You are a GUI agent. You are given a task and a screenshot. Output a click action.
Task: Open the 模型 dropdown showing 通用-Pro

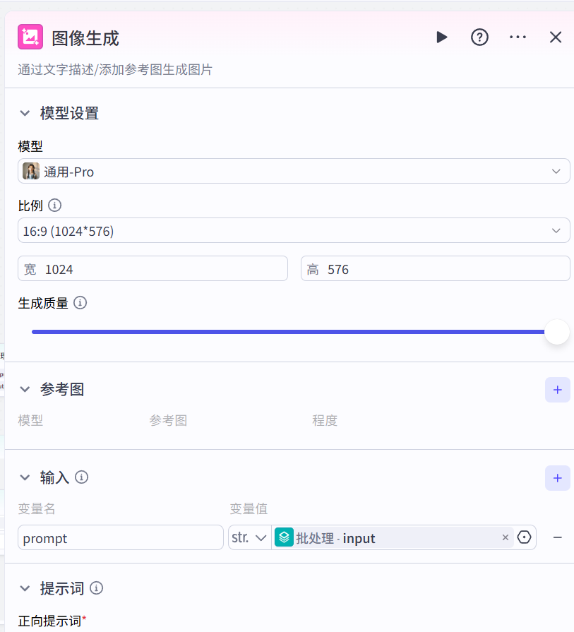pos(294,172)
